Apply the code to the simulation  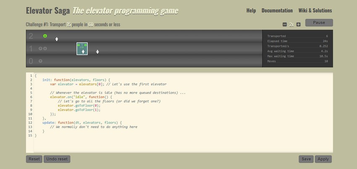click(x=323, y=159)
